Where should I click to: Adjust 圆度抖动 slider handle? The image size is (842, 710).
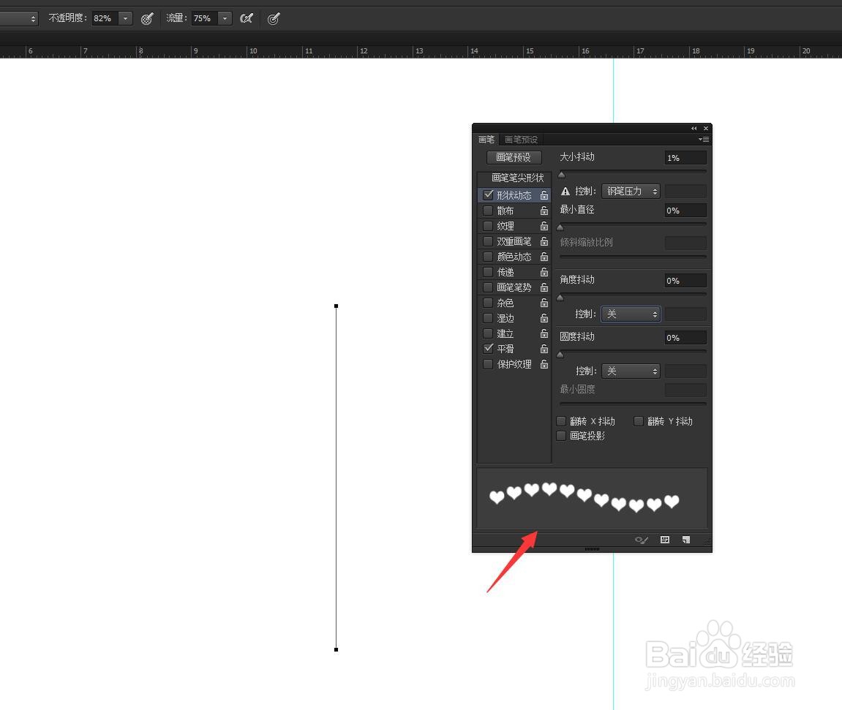point(560,354)
